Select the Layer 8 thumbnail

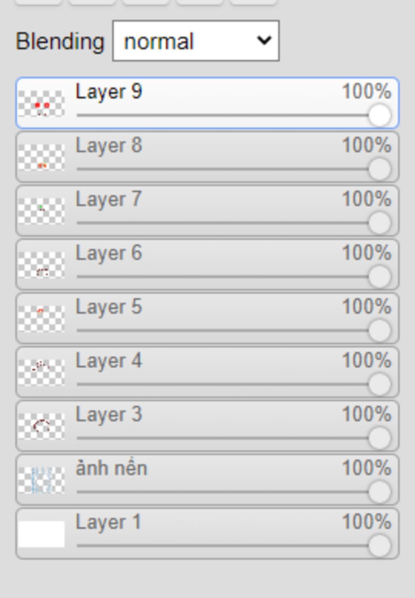tap(41, 157)
